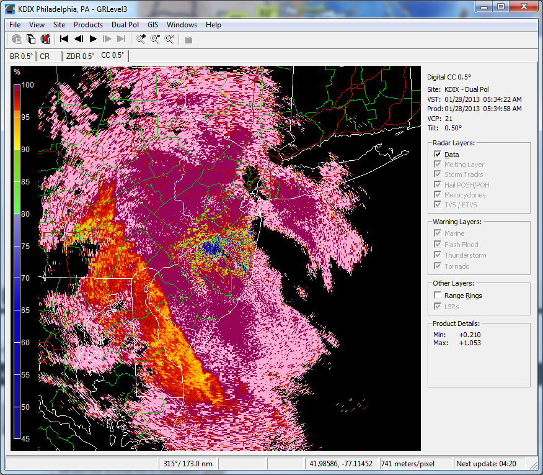The width and height of the screenshot is (543, 475).
Task: Click the 'Site: KDIX - Dual Pol' line
Action: (458, 89)
